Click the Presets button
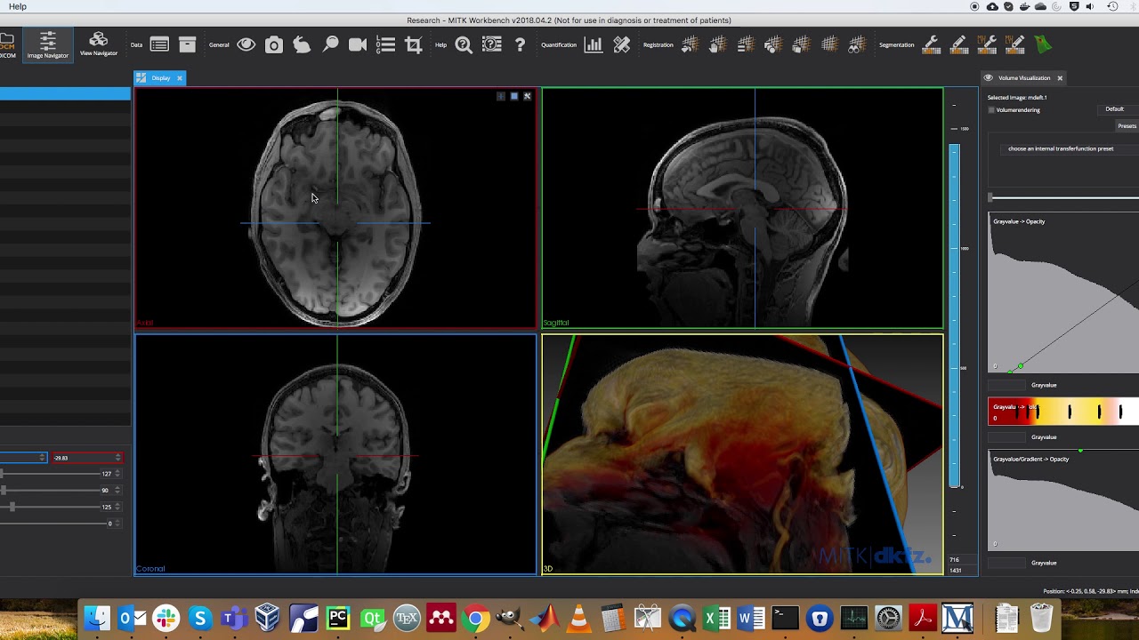 pos(1127,126)
